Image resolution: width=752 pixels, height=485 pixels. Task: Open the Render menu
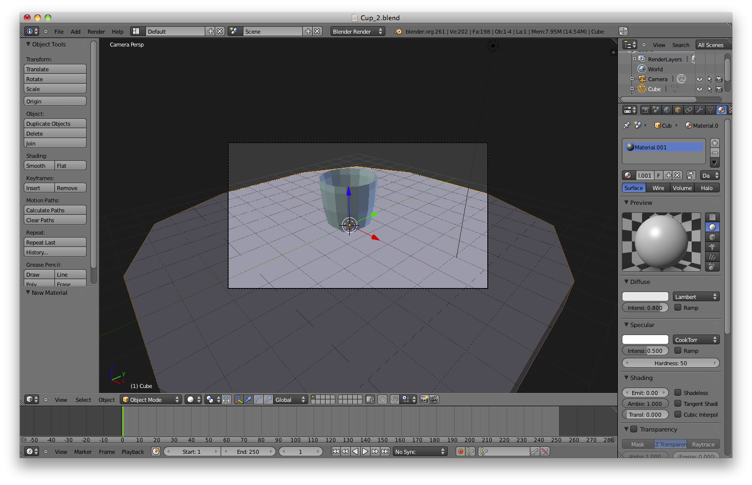pyautogui.click(x=96, y=32)
